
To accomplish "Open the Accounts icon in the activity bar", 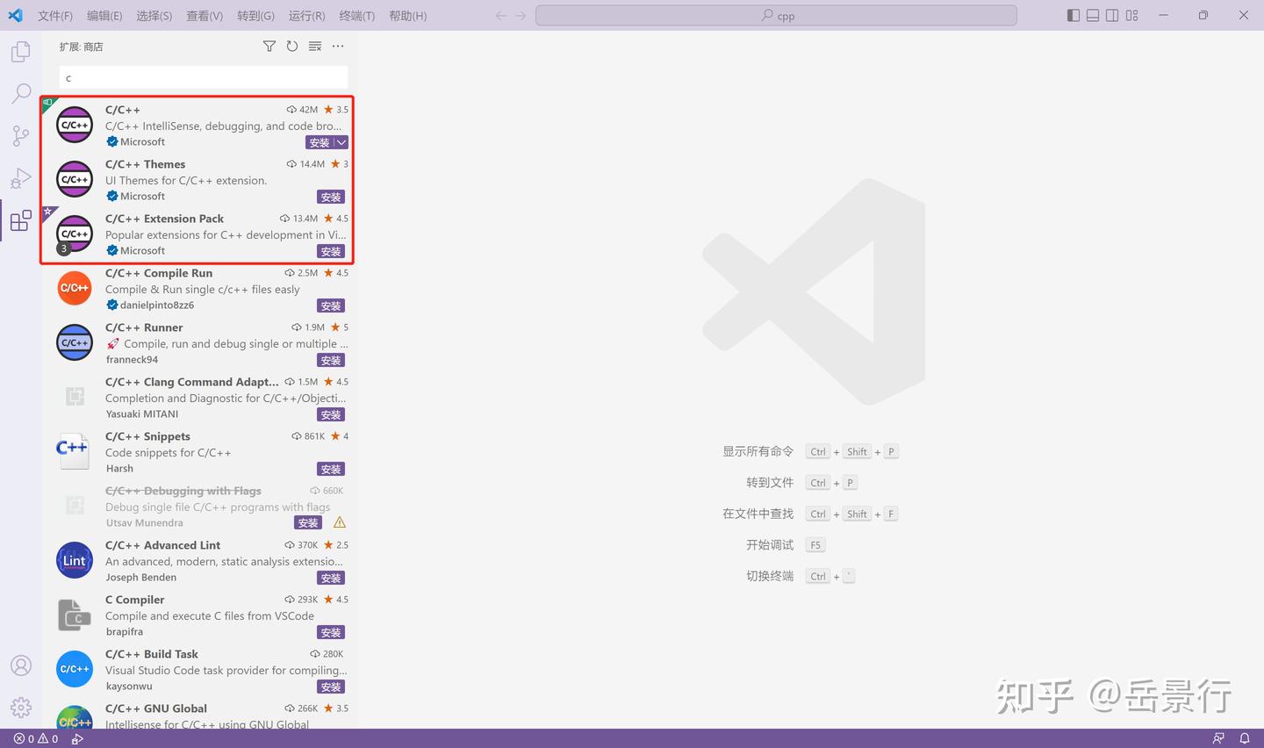I will [x=20, y=665].
